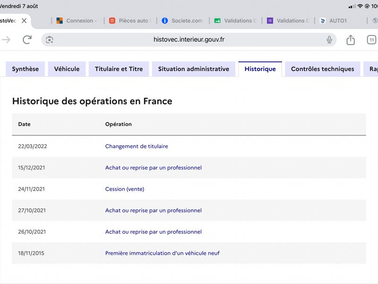Click Achat ou reprise dated 15/12/2021
Screen dimensions: 378x284
coord(153,168)
